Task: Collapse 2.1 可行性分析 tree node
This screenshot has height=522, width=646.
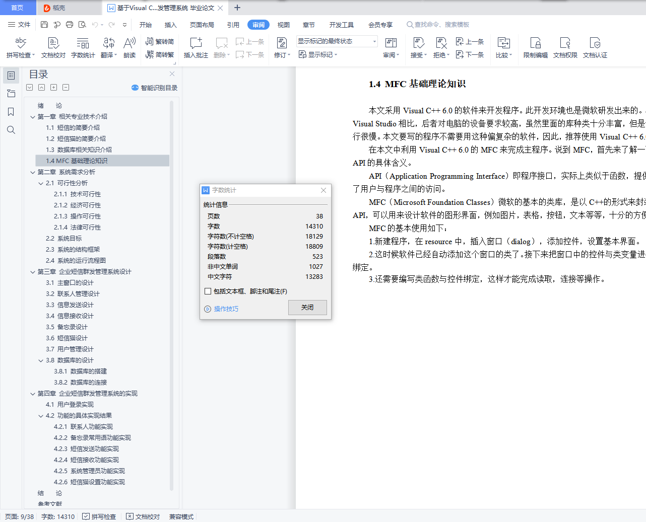Action: coord(41,183)
